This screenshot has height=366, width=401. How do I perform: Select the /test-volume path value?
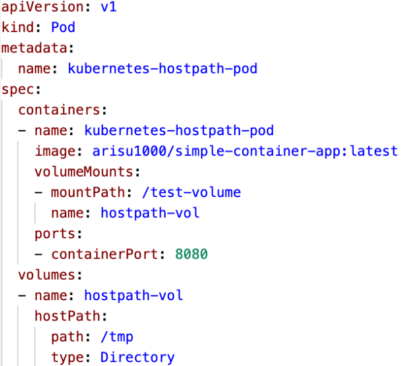pos(192,192)
